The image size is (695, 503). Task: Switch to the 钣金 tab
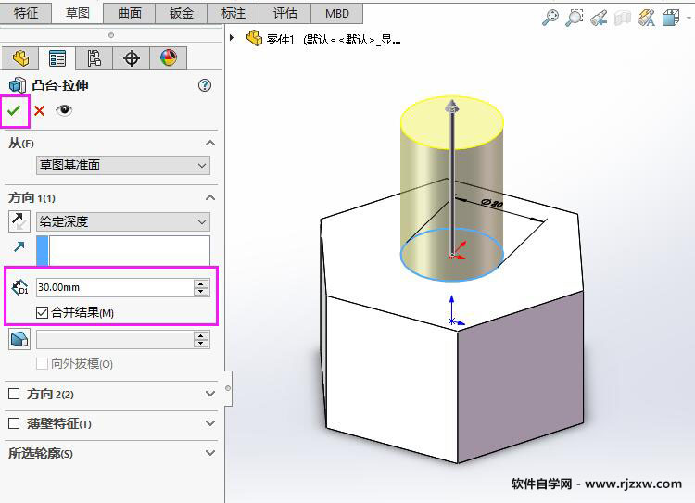182,13
